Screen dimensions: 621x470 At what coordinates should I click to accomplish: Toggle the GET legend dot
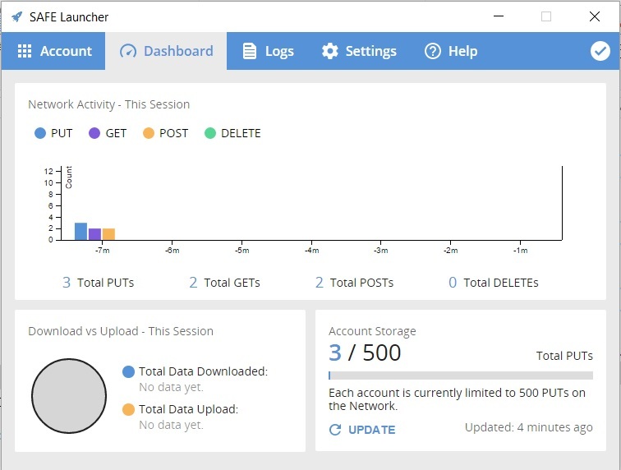pos(94,133)
